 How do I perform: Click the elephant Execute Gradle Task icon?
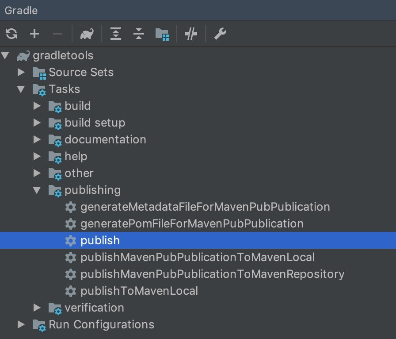tap(87, 34)
